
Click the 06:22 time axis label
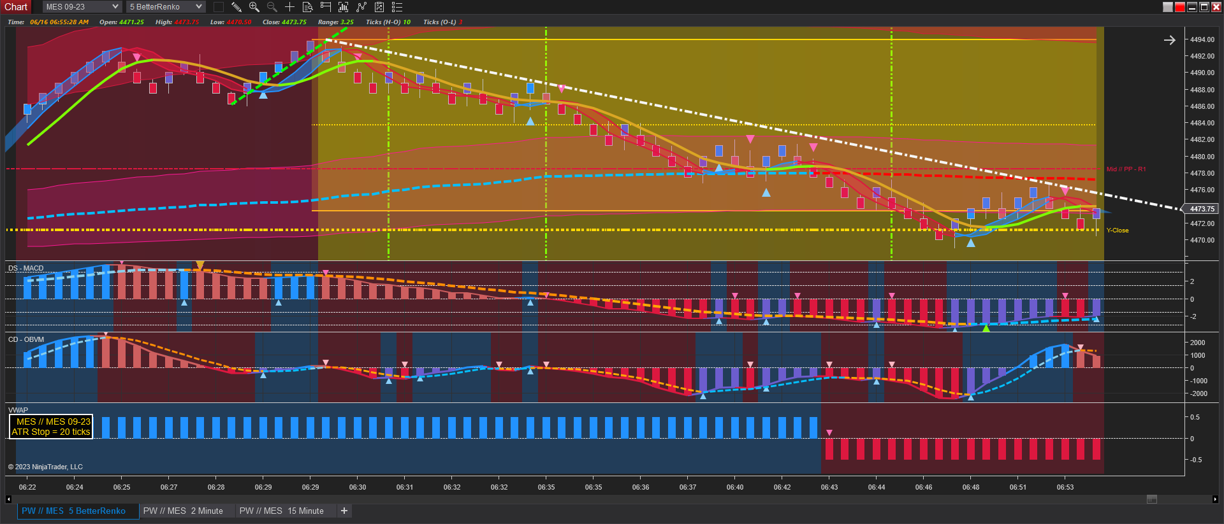27,487
